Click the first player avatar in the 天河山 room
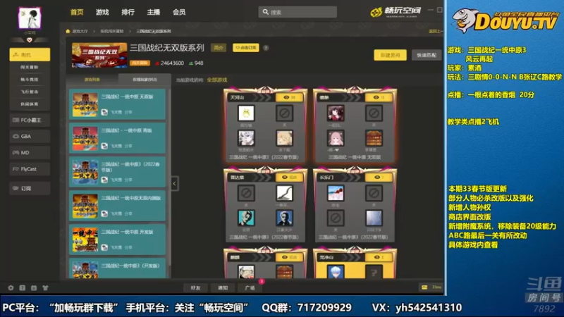This screenshot has width=564, height=317. coord(246,113)
